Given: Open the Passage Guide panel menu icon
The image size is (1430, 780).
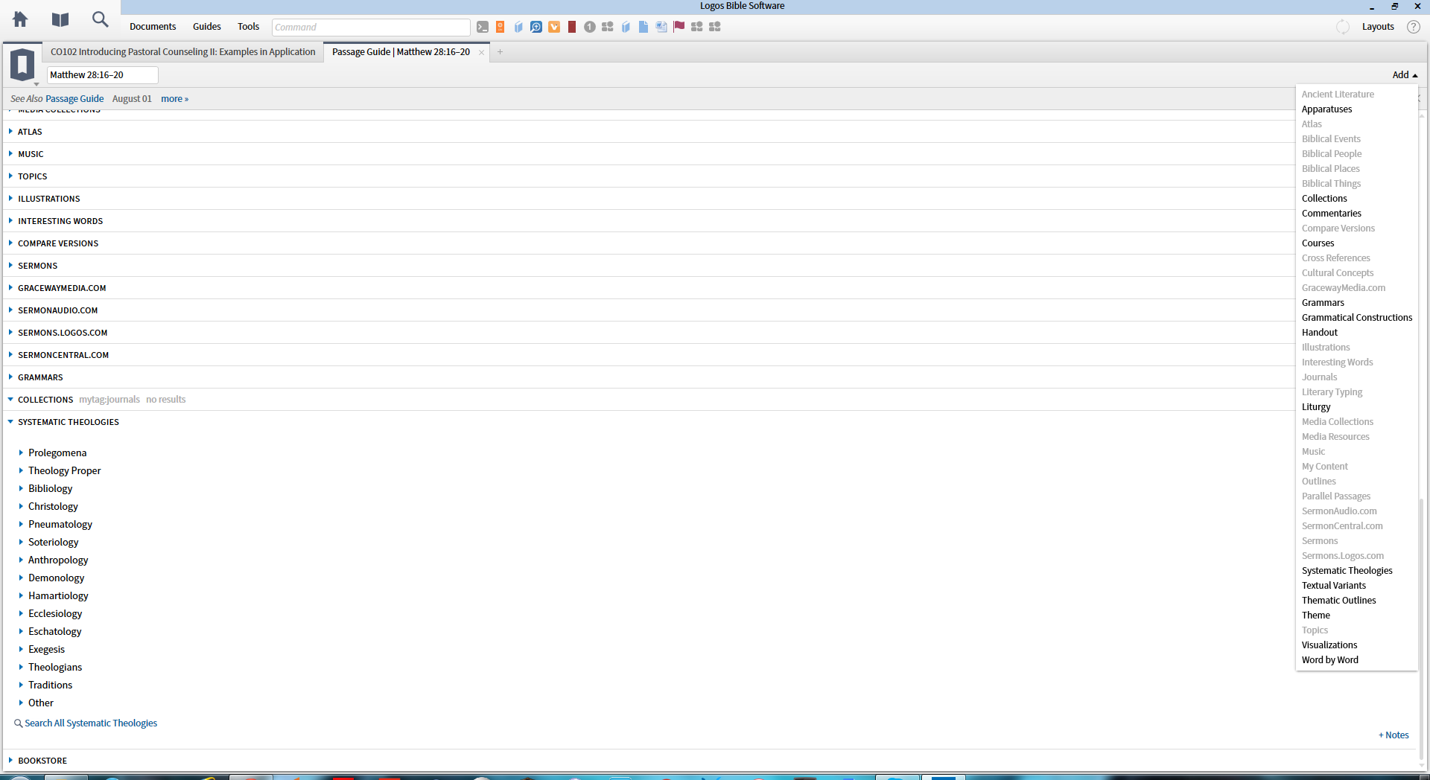Looking at the screenshot, I should pyautogui.click(x=22, y=65).
